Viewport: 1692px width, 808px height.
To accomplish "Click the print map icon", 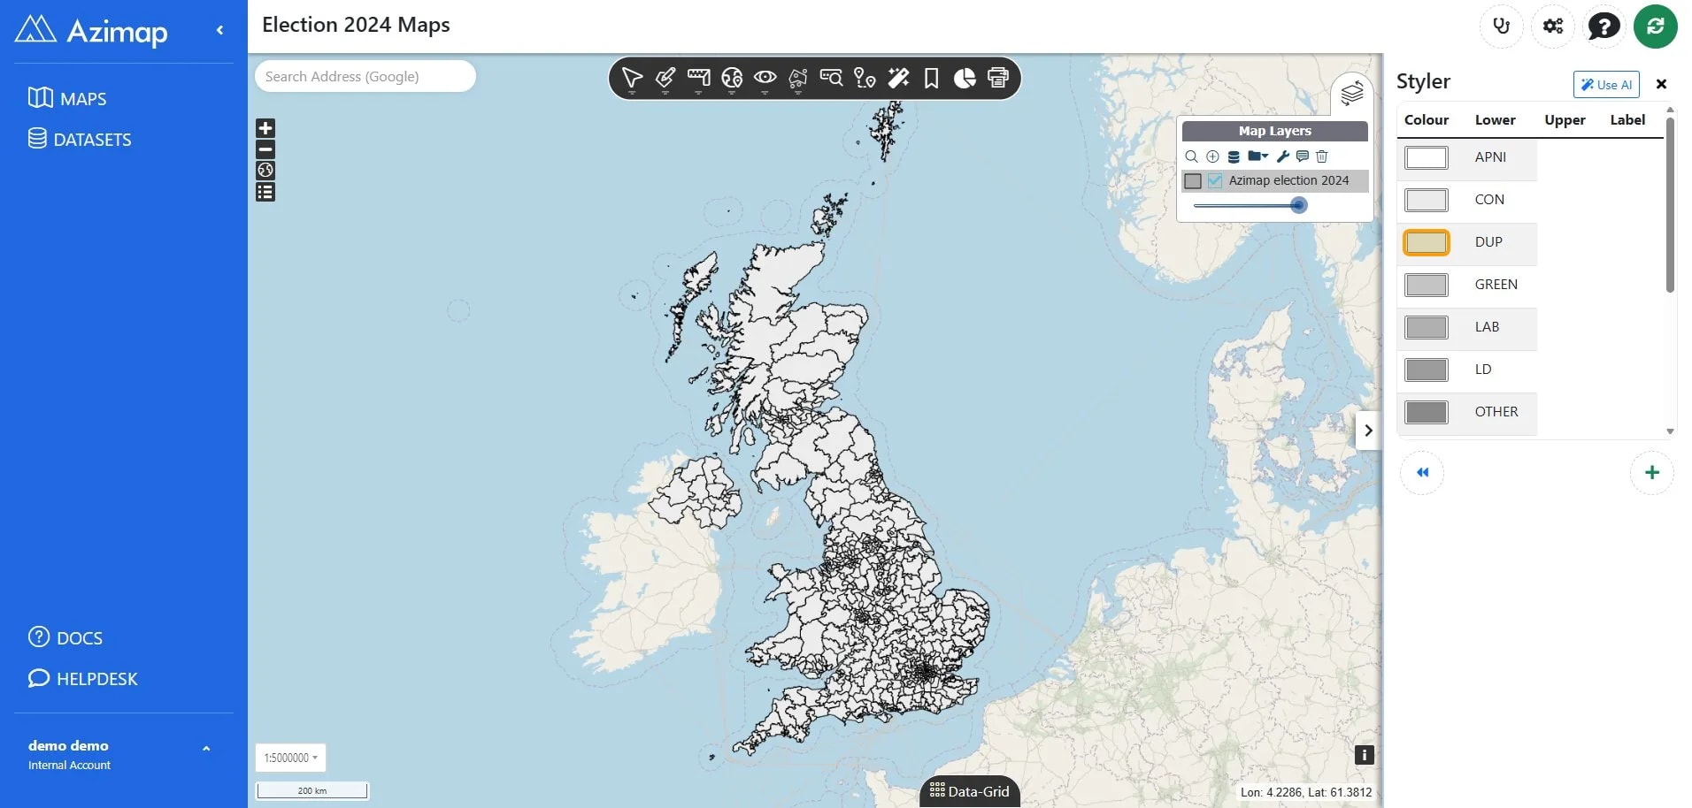I will (998, 79).
